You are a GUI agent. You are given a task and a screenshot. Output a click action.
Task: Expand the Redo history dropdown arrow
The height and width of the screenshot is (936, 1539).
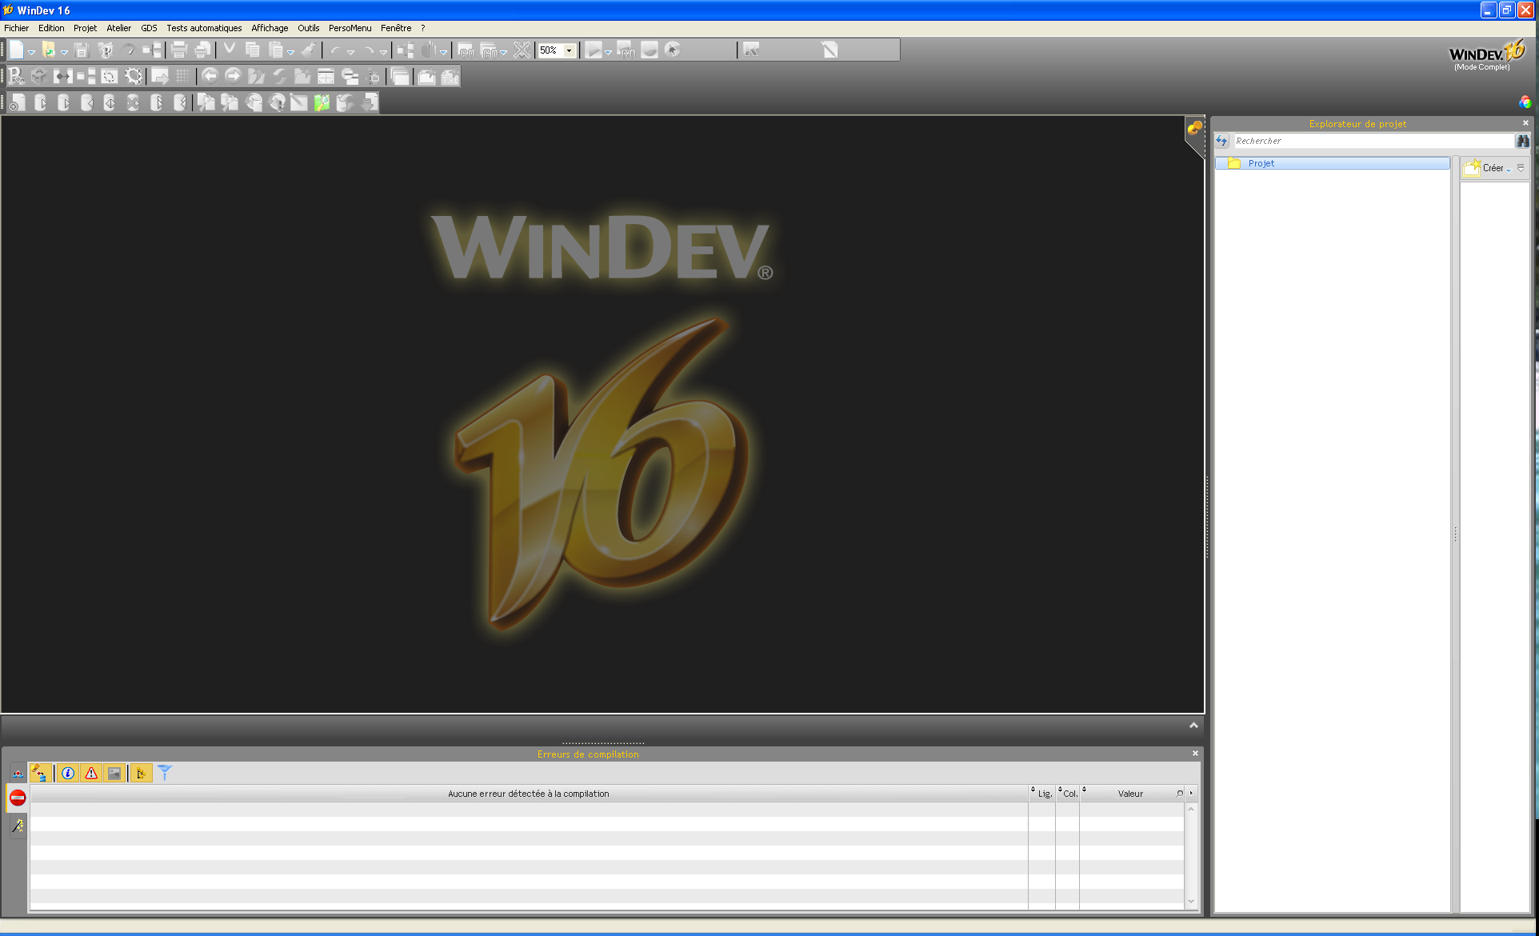[383, 52]
